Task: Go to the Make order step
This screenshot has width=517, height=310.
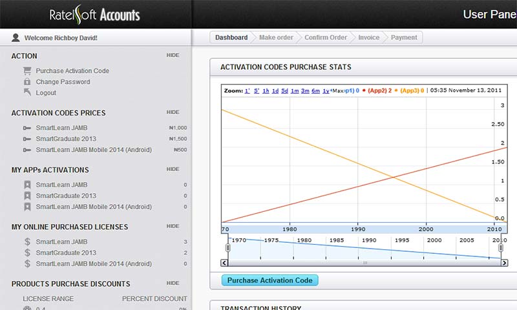Action: click(276, 37)
